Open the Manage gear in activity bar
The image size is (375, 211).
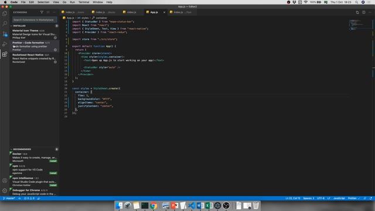pos(5,190)
